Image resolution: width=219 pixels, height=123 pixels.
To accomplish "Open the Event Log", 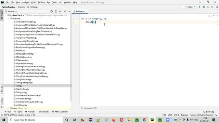I will pos(209,112).
